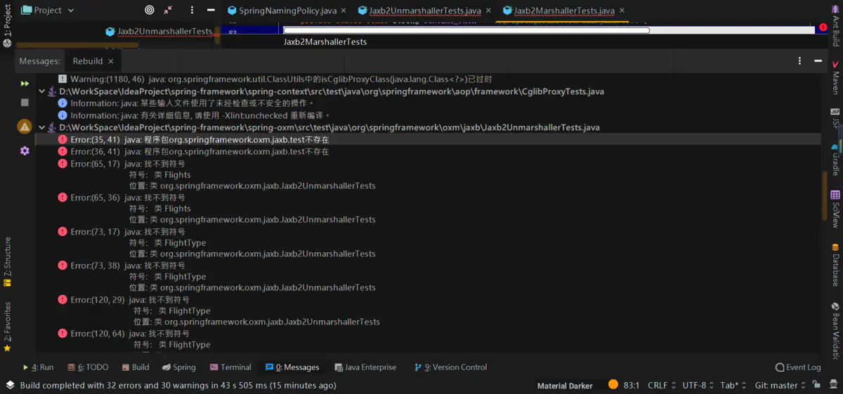Click the orange circle theme accent indicator

pyautogui.click(x=613, y=385)
